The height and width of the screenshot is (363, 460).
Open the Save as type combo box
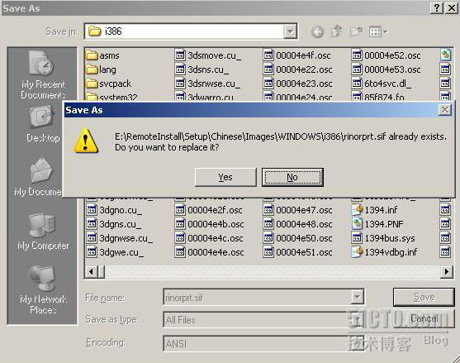coord(263,319)
